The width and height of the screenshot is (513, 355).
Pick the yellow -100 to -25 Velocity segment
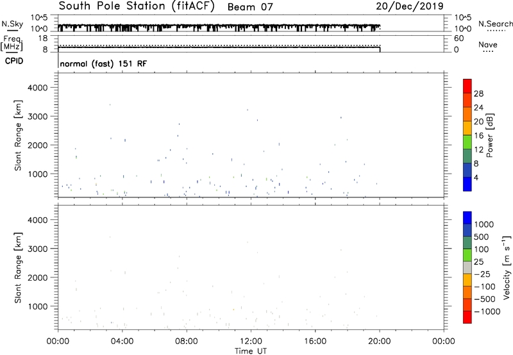(467, 280)
